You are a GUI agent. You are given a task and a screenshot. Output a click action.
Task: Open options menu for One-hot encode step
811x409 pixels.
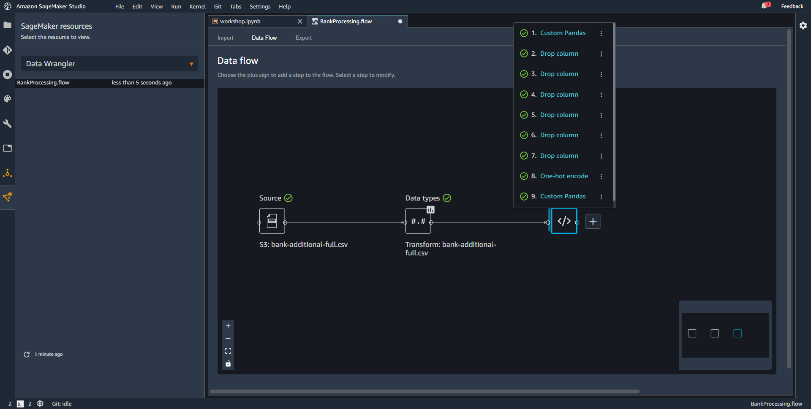coord(601,176)
